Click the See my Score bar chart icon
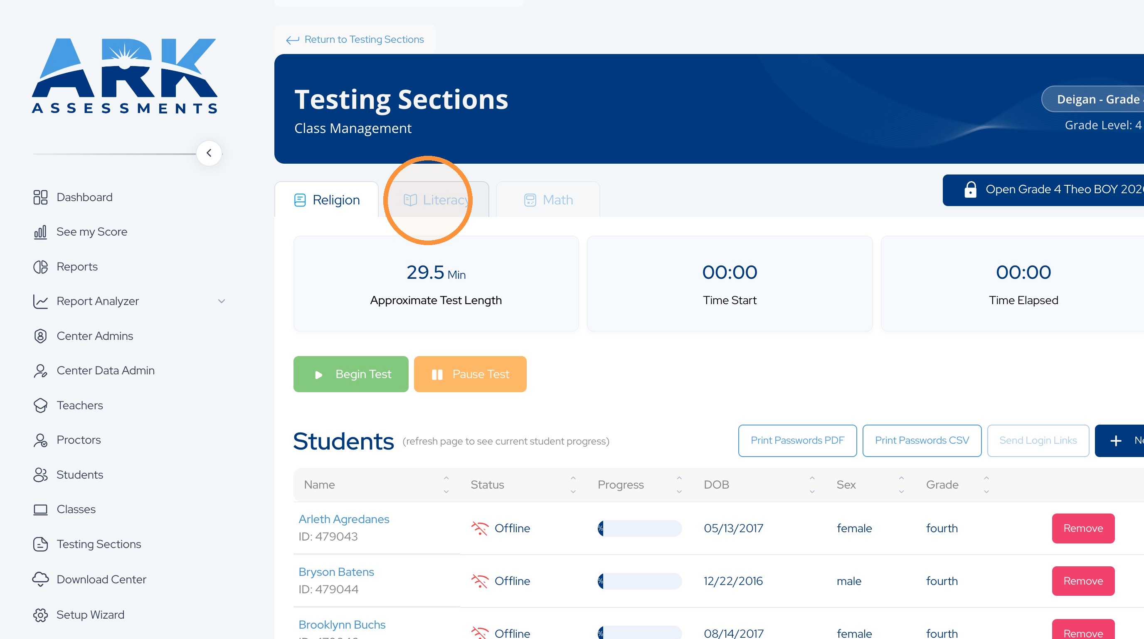 point(40,232)
